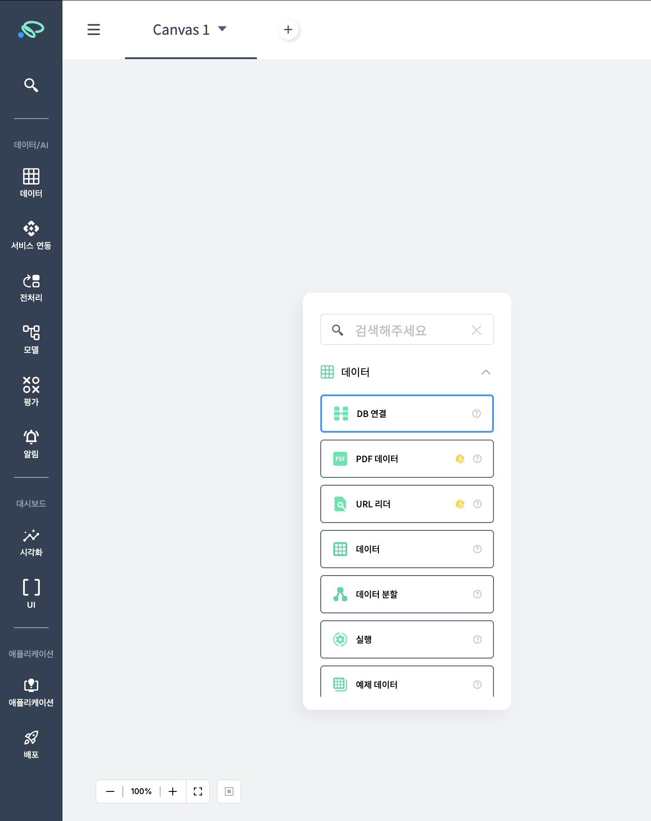The width and height of the screenshot is (651, 821).
Task: Select the DB 연결 node
Action: 406,414
